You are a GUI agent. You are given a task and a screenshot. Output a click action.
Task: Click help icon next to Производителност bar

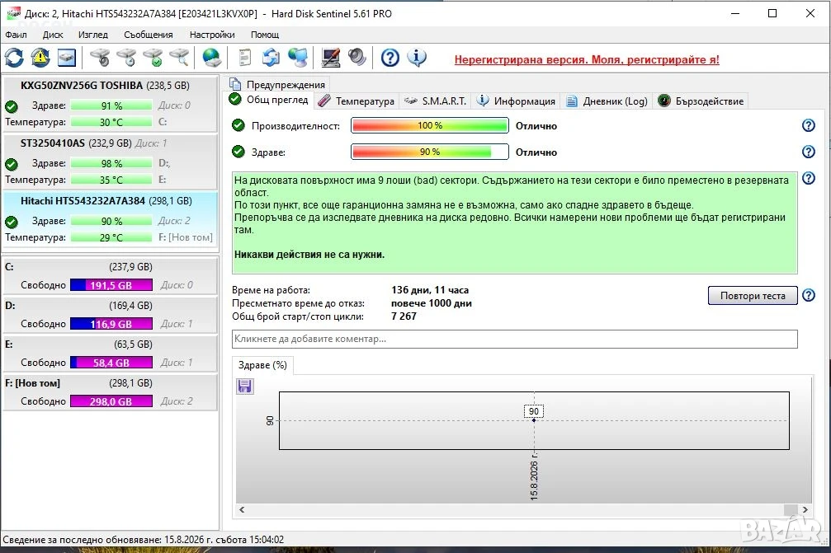pyautogui.click(x=808, y=125)
